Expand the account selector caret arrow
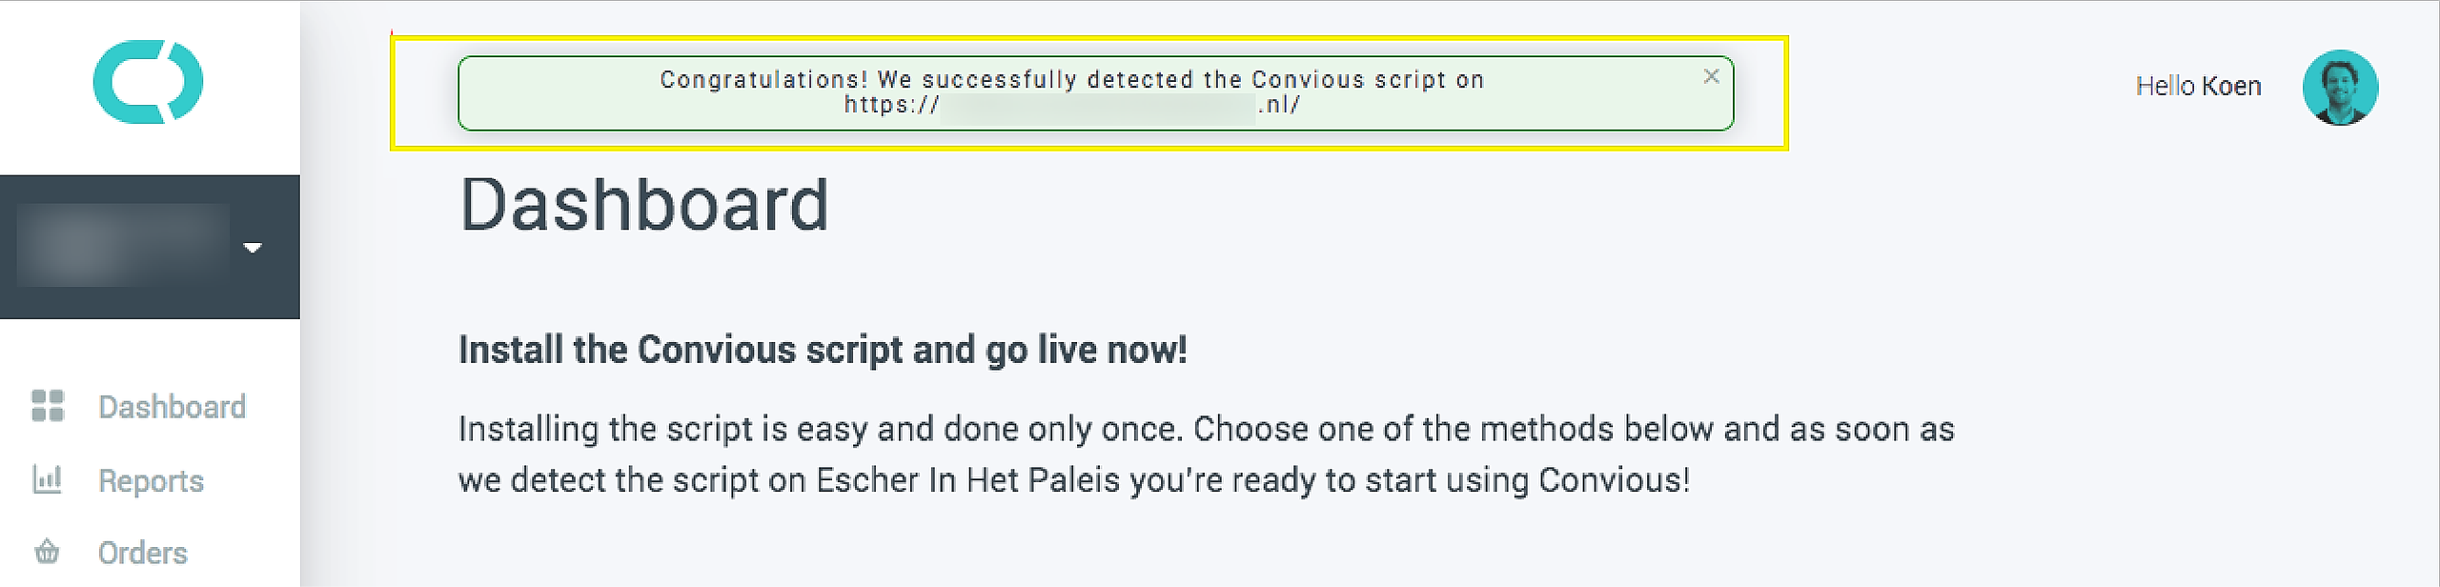Screen dimensions: 2440x587 253,248
